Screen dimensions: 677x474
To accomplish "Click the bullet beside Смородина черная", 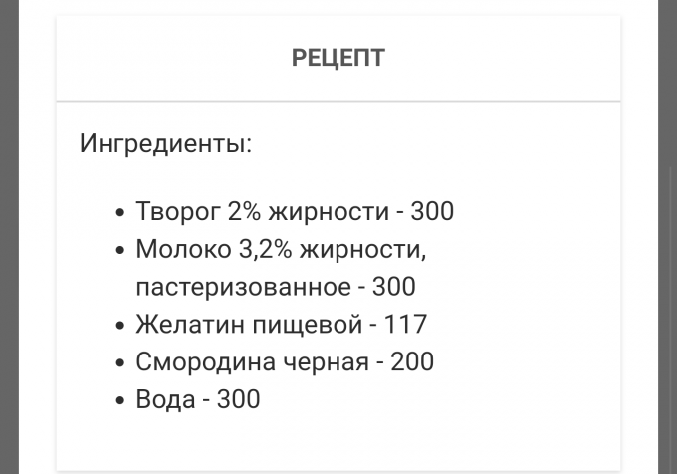I will click(120, 362).
